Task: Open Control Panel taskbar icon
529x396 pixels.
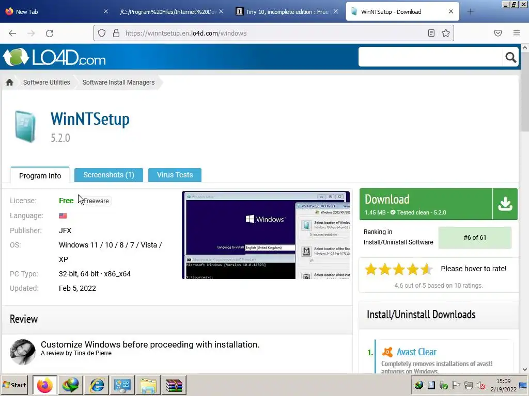Action: pos(122,385)
